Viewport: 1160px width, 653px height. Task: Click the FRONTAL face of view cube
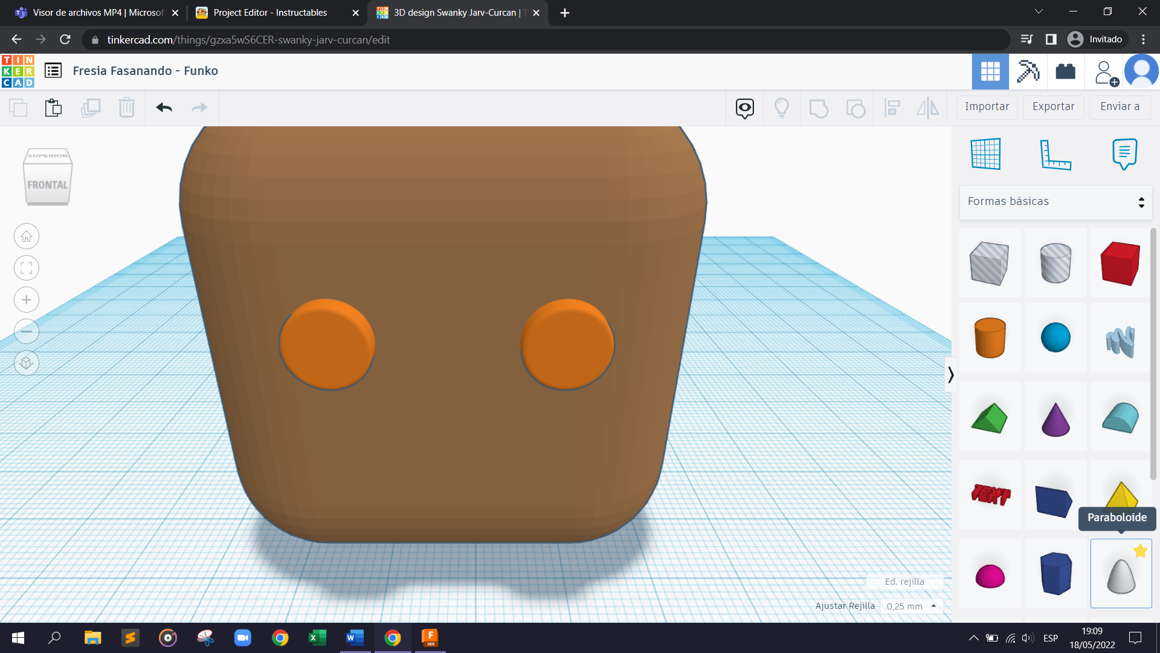tap(47, 185)
